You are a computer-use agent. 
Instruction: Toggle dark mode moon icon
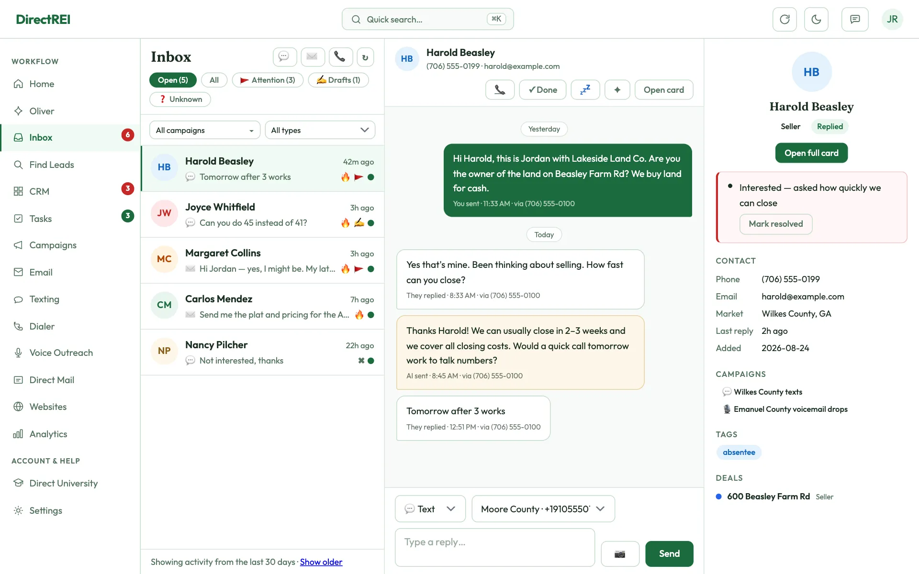tap(816, 19)
